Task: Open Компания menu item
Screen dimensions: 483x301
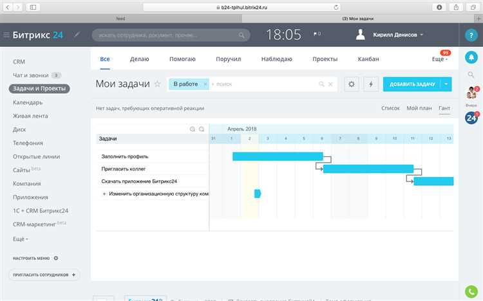Action: click(27, 184)
